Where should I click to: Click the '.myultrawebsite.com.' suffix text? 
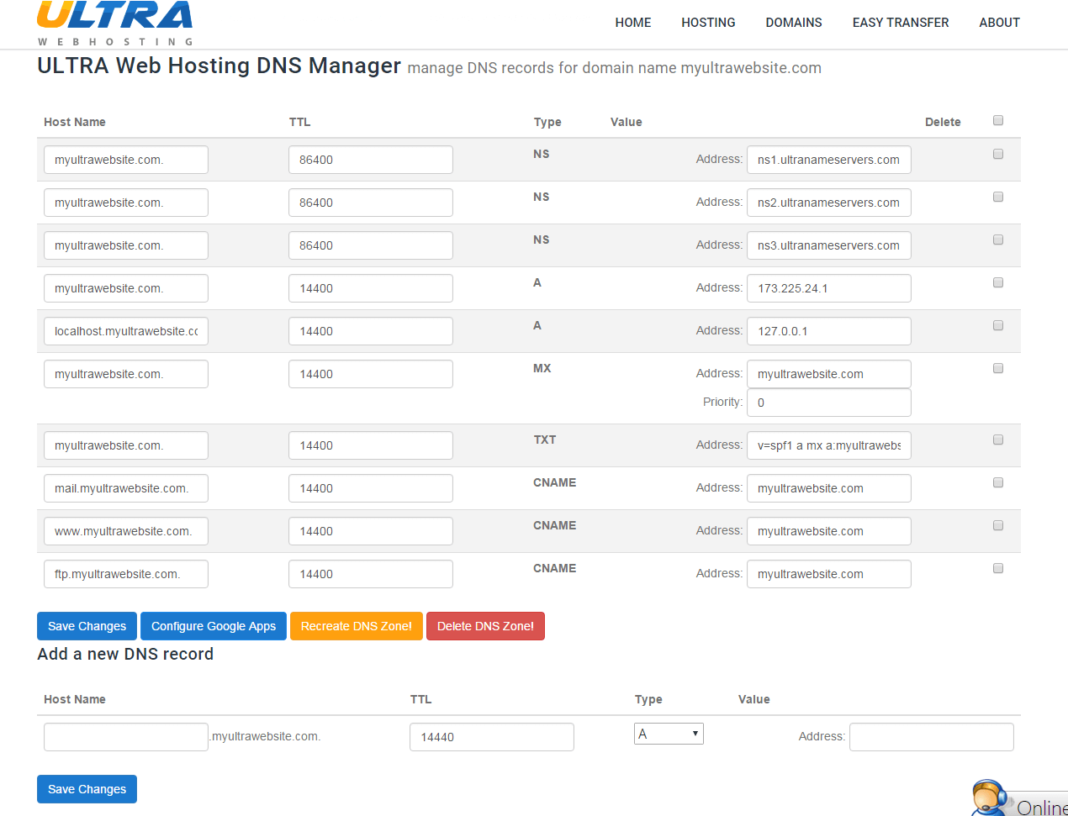click(266, 736)
